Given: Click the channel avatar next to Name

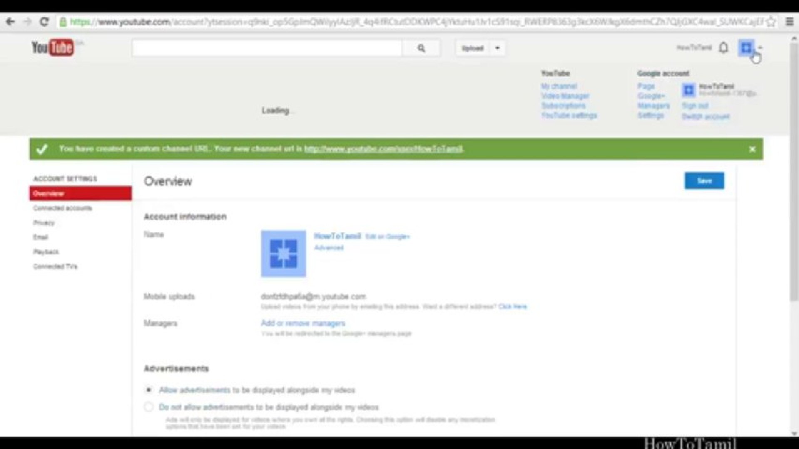Looking at the screenshot, I should pyautogui.click(x=283, y=254).
